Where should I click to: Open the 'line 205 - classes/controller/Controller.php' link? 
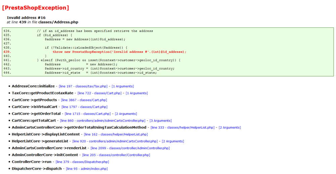(x=116, y=155)
